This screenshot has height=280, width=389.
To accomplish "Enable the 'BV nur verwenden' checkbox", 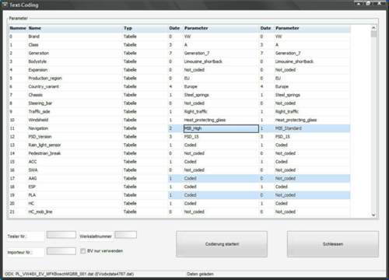I will point(83,250).
